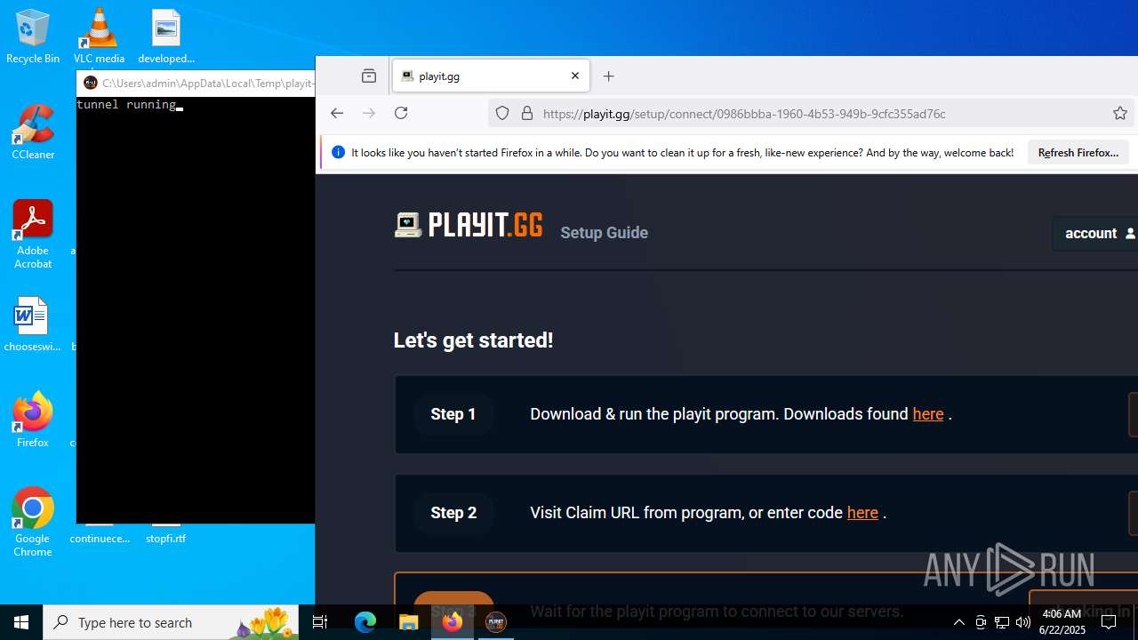This screenshot has height=640, width=1138.
Task: Open Step 2 claim code 'here' link
Action: pos(862,513)
